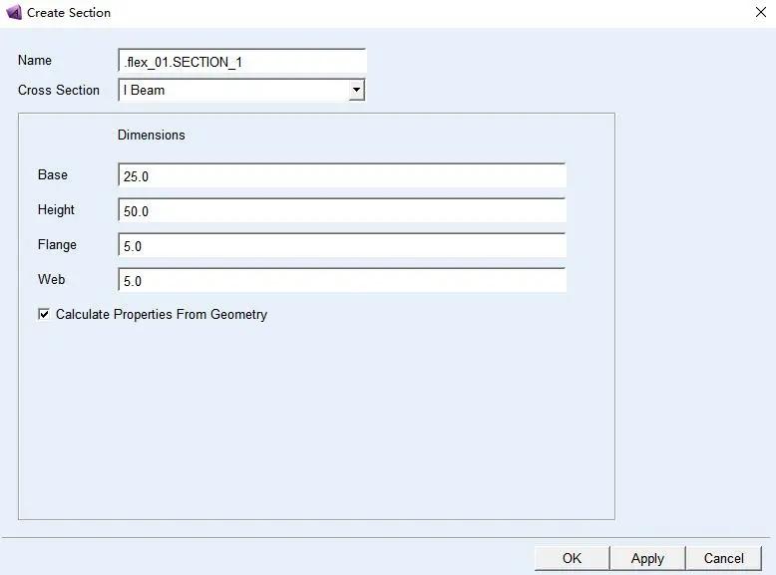
Task: Close the Create Section dialog window
Action: [x=761, y=13]
